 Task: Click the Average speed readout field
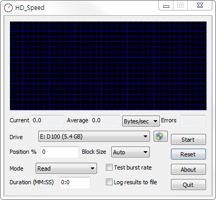pyautogui.click(x=105, y=121)
